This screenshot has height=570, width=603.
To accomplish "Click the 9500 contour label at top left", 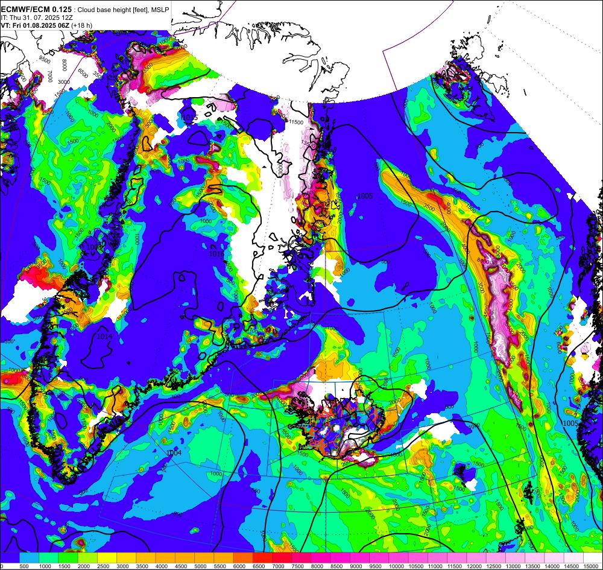I will 45,60.
